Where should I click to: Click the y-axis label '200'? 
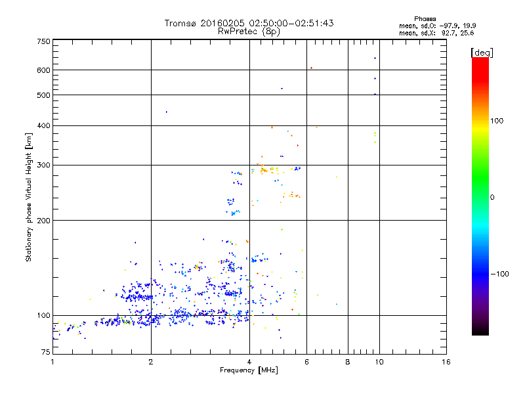click(x=43, y=221)
